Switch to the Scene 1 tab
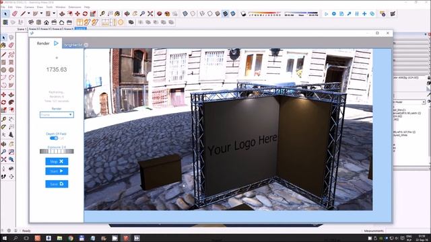Viewport: 431px width, 242px height. point(22,29)
